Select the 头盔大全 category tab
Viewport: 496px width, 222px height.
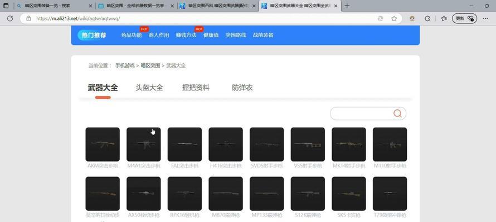pos(149,88)
